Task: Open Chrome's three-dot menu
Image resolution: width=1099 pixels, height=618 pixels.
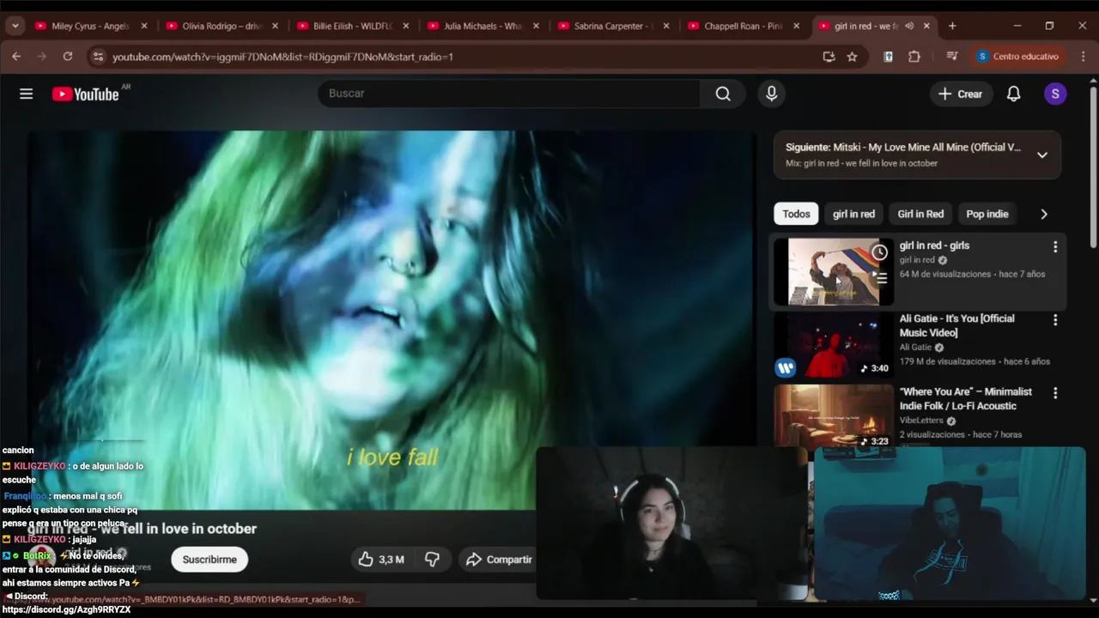Action: (x=1082, y=57)
